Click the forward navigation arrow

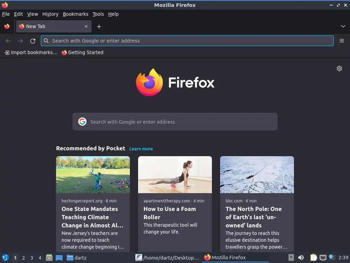(x=21, y=41)
